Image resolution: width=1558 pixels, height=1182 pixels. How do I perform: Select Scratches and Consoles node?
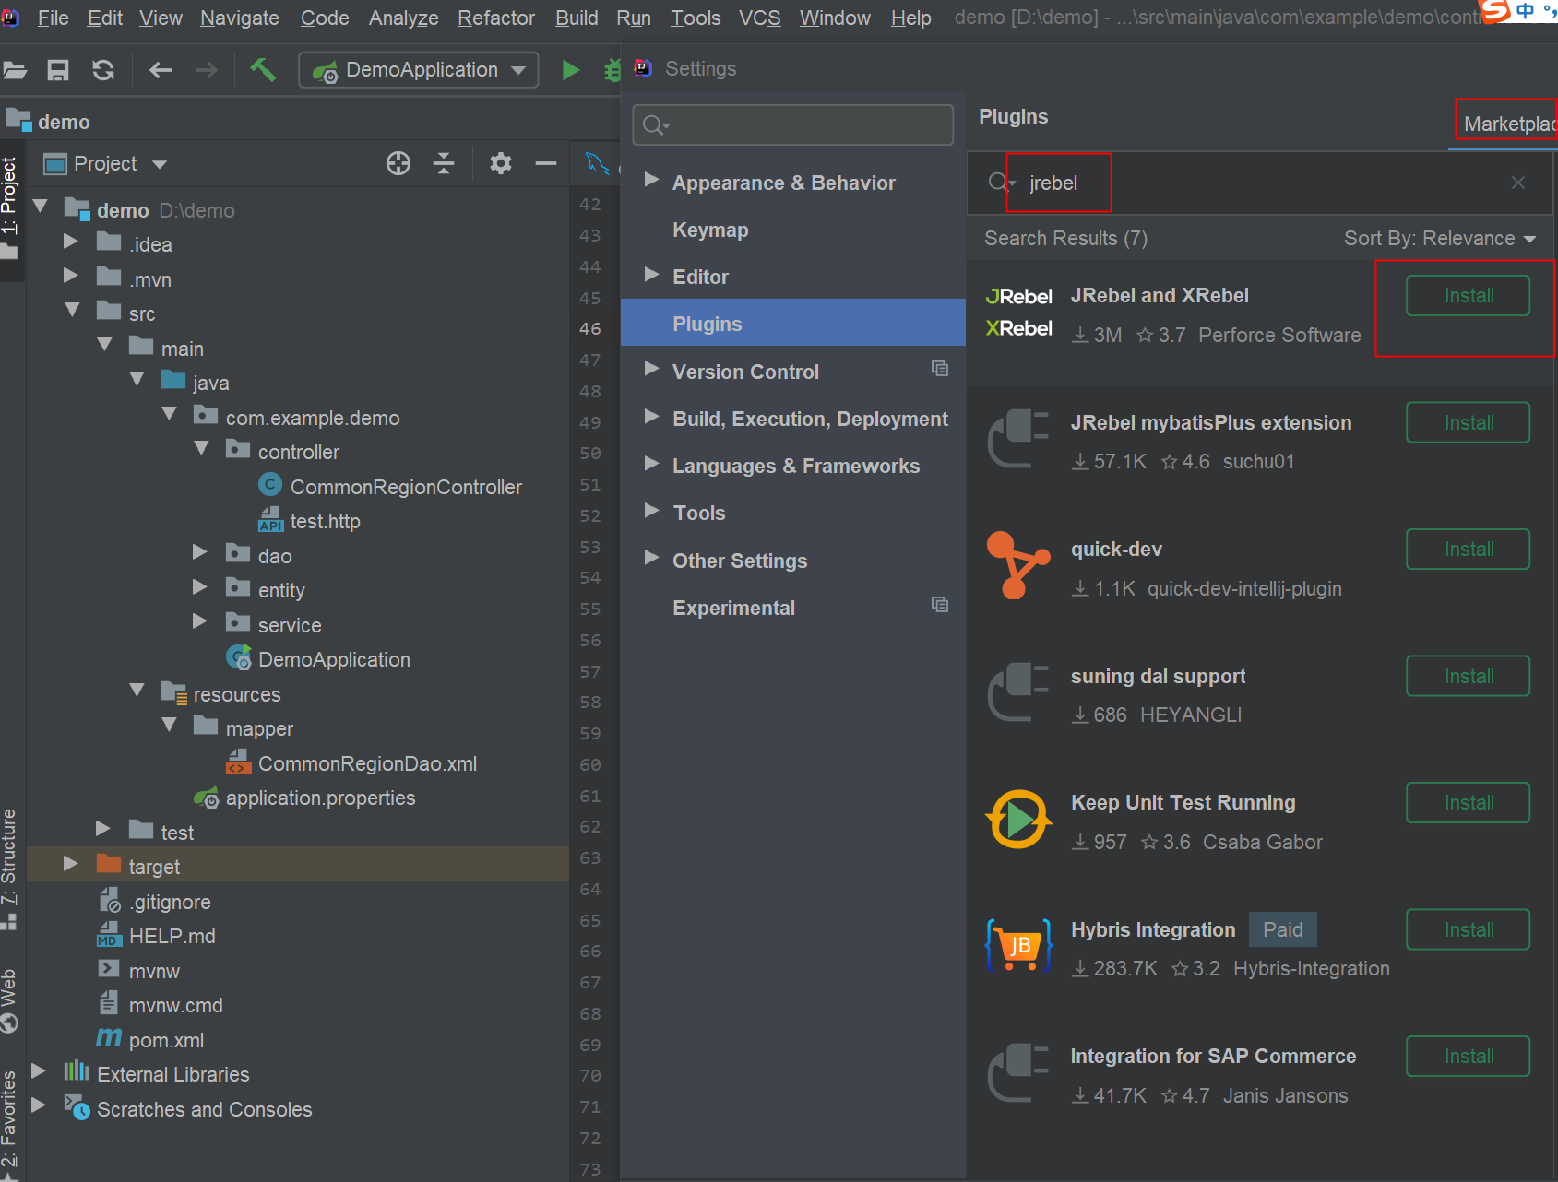pos(204,1110)
